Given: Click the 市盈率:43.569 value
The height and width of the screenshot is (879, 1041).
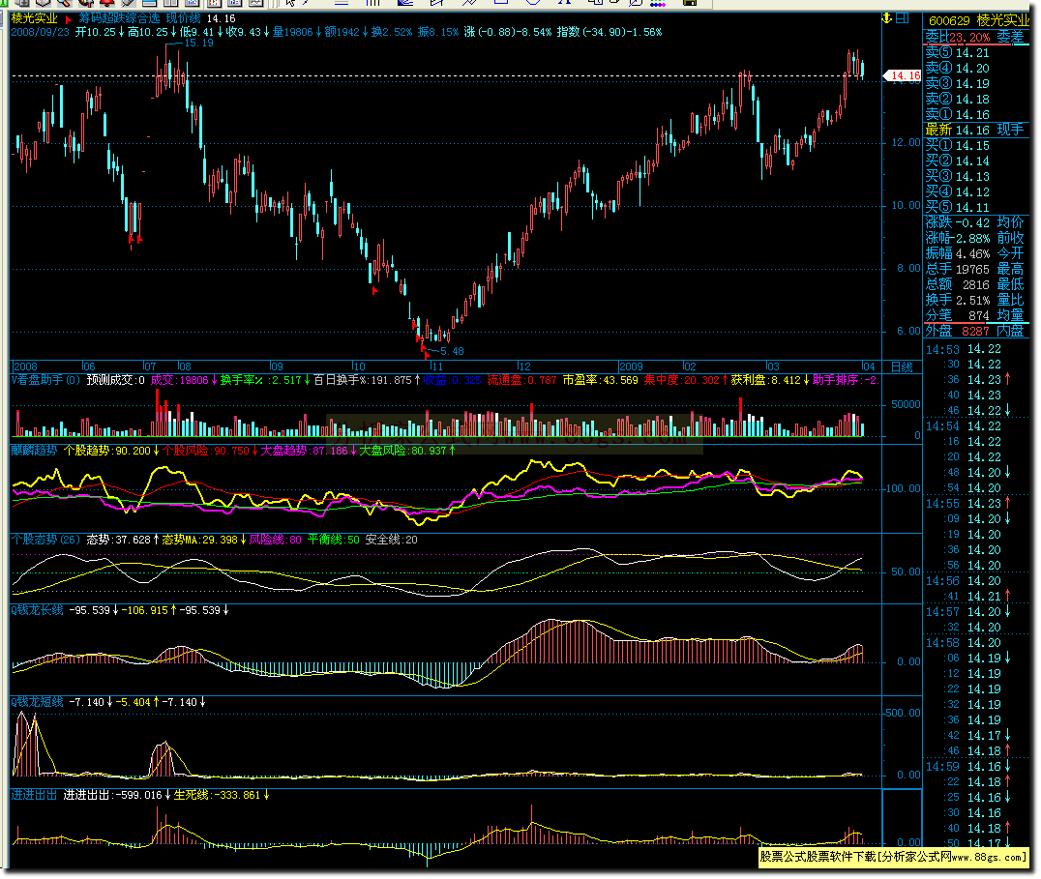Looking at the screenshot, I should point(600,380).
